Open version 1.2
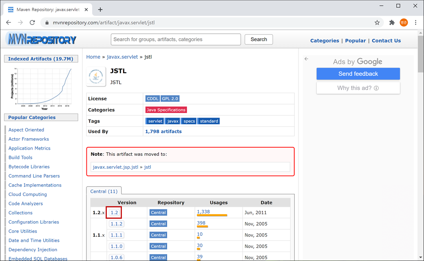The image size is (424, 261). point(114,213)
